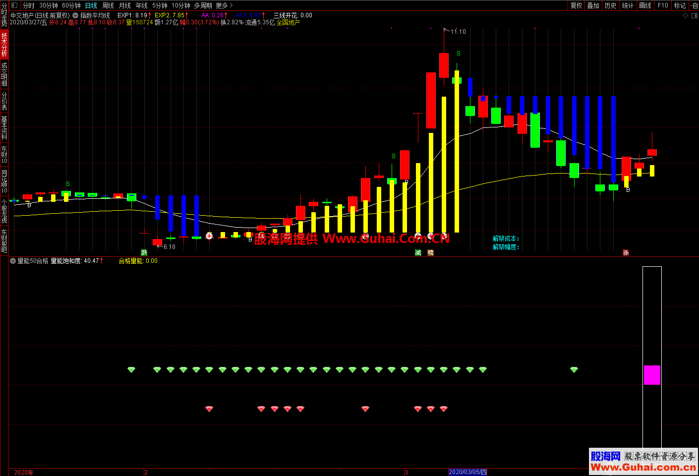Click the B signal near the last candles
The image size is (699, 476).
coord(628,189)
